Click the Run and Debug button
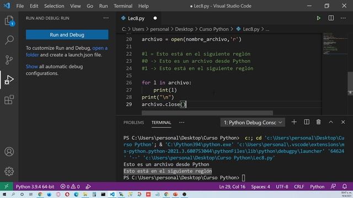 click(x=67, y=35)
